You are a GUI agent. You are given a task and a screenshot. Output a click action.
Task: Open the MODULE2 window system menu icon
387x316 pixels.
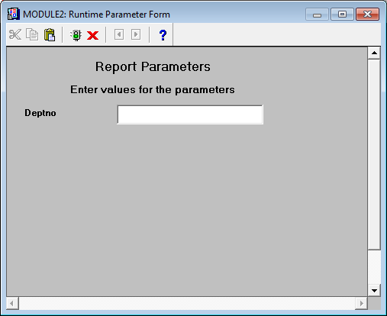pyautogui.click(x=14, y=15)
